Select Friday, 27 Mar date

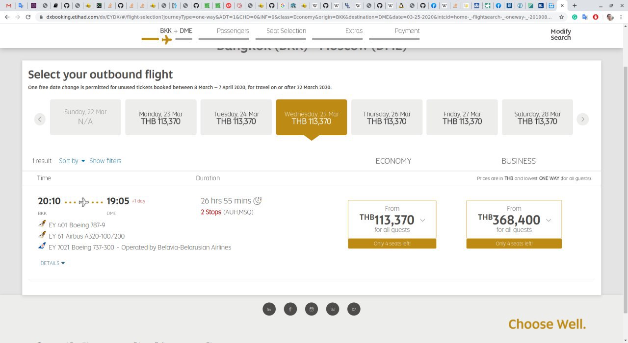[x=462, y=117]
